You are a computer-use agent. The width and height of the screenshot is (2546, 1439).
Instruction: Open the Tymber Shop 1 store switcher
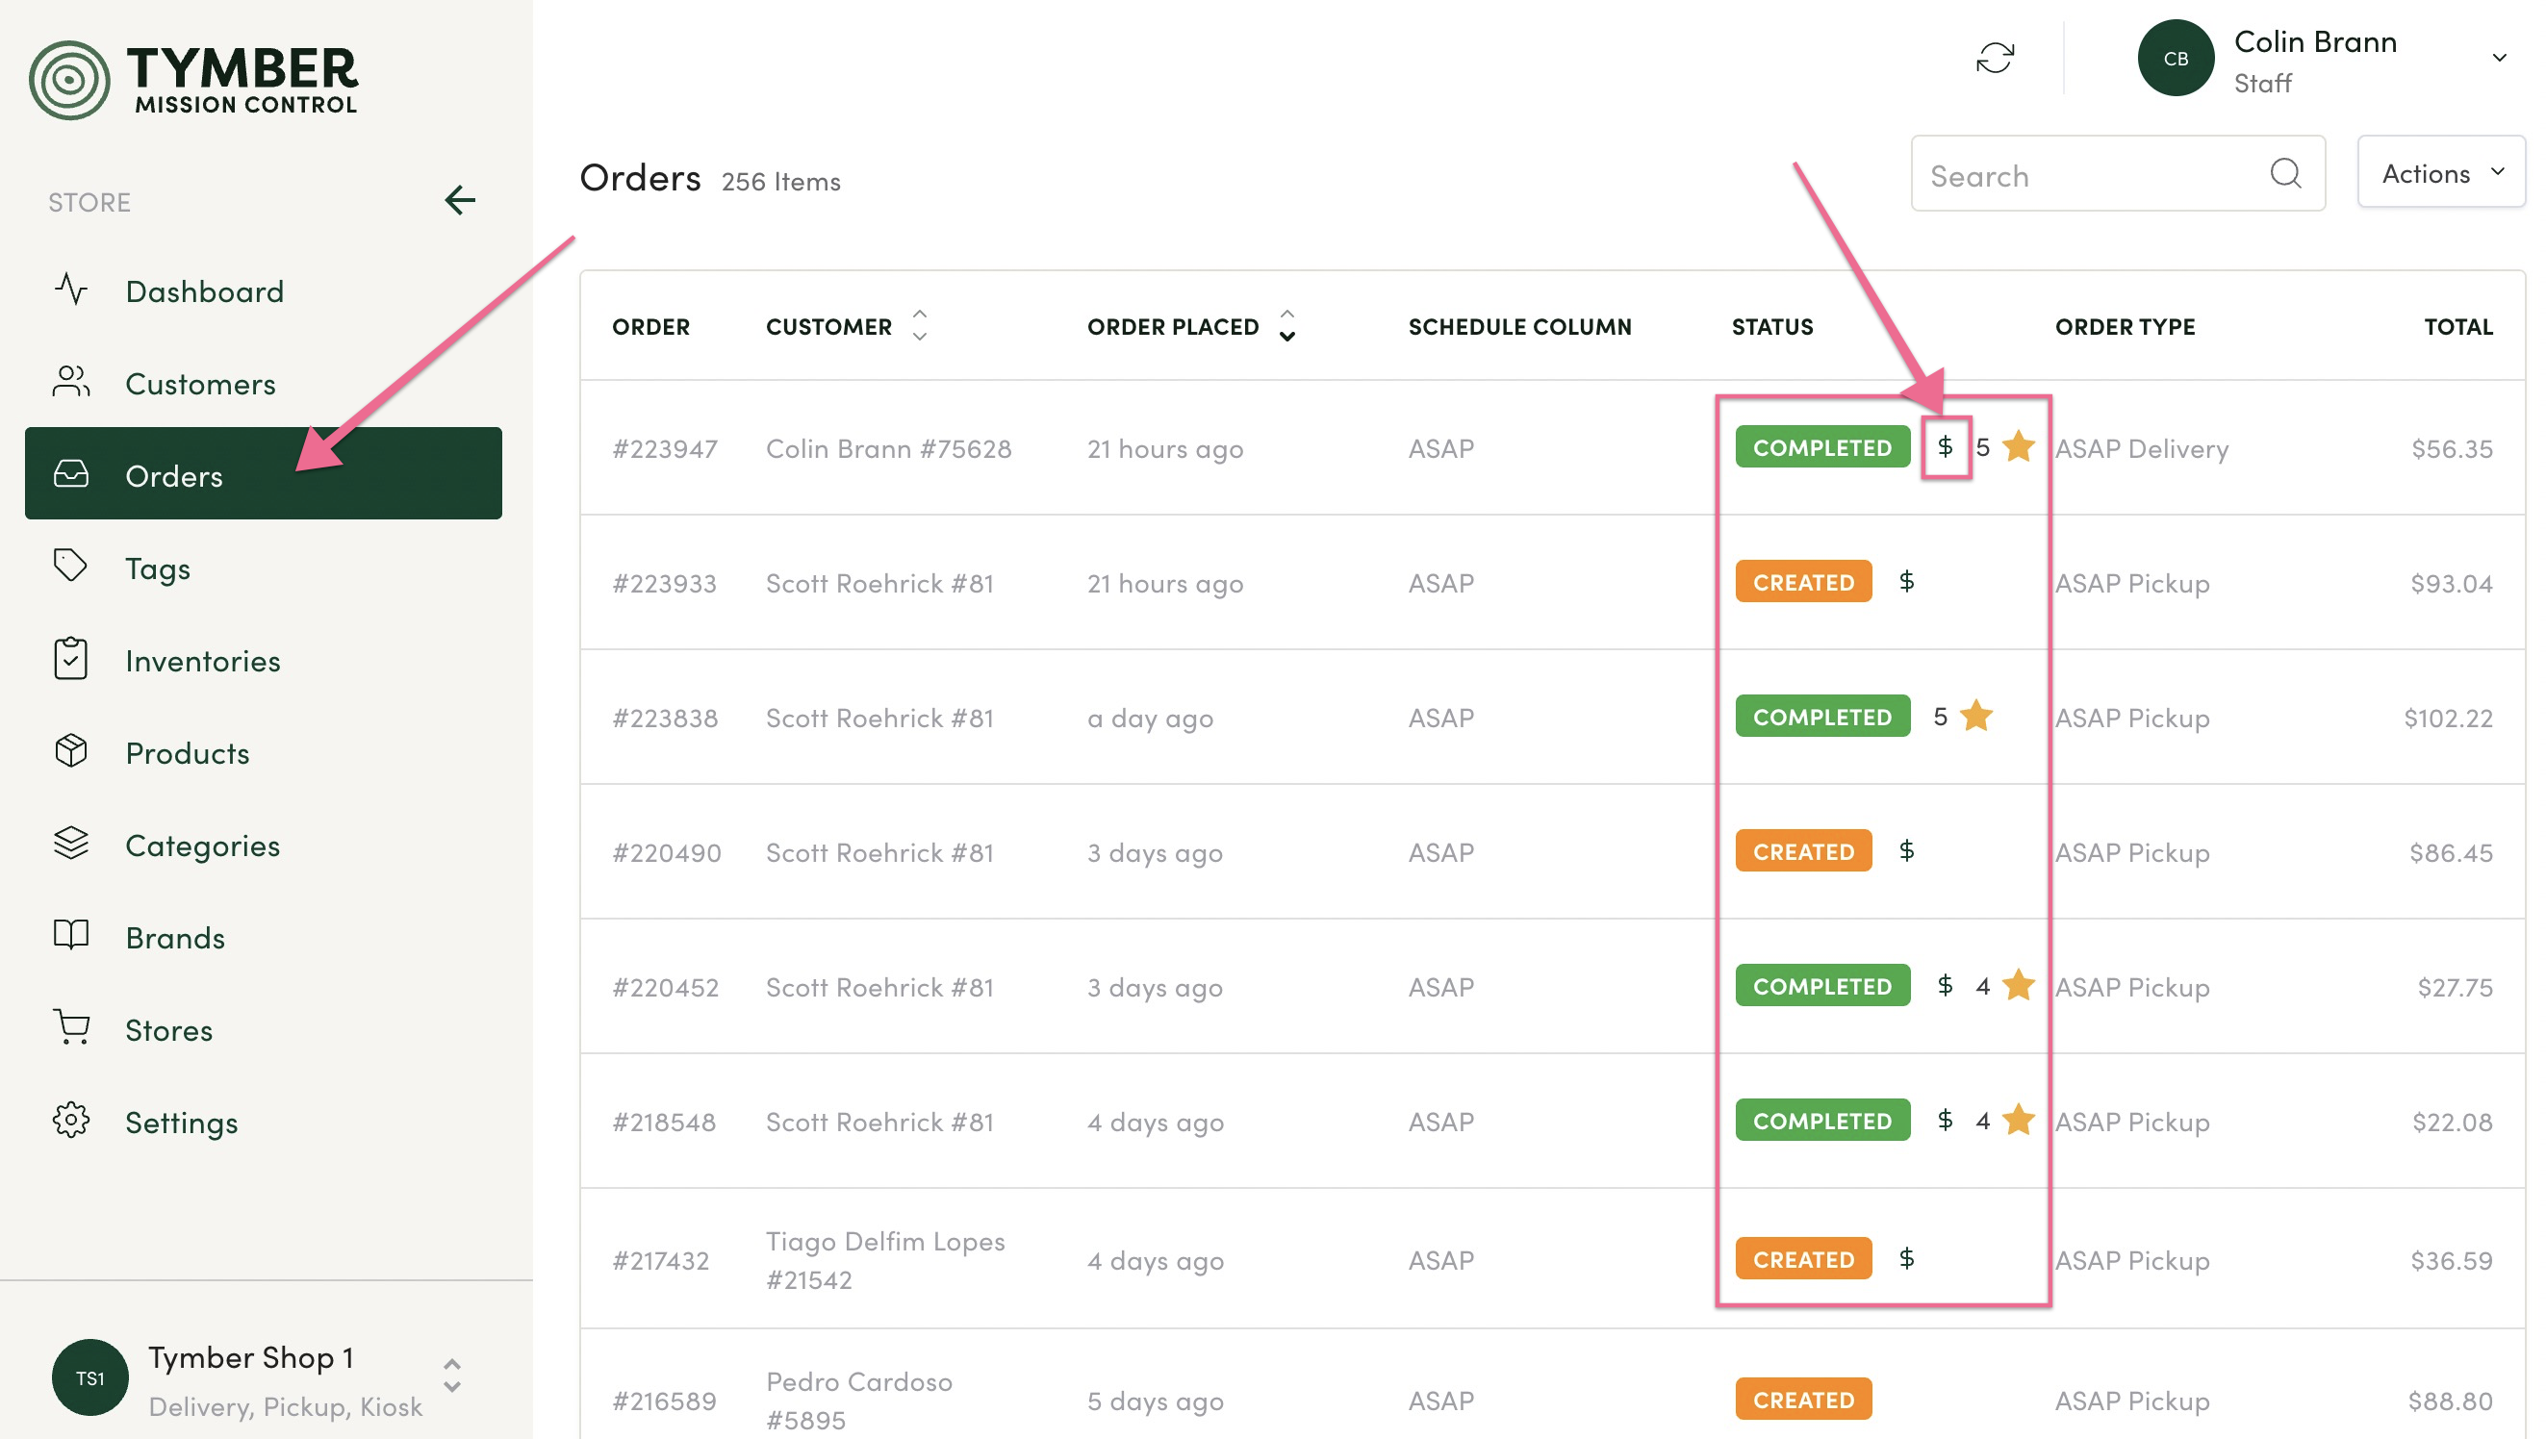point(452,1376)
